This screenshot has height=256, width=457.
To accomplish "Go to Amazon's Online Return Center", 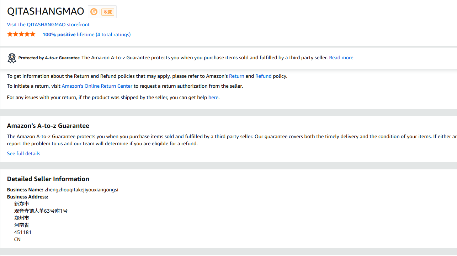I will (97, 86).
